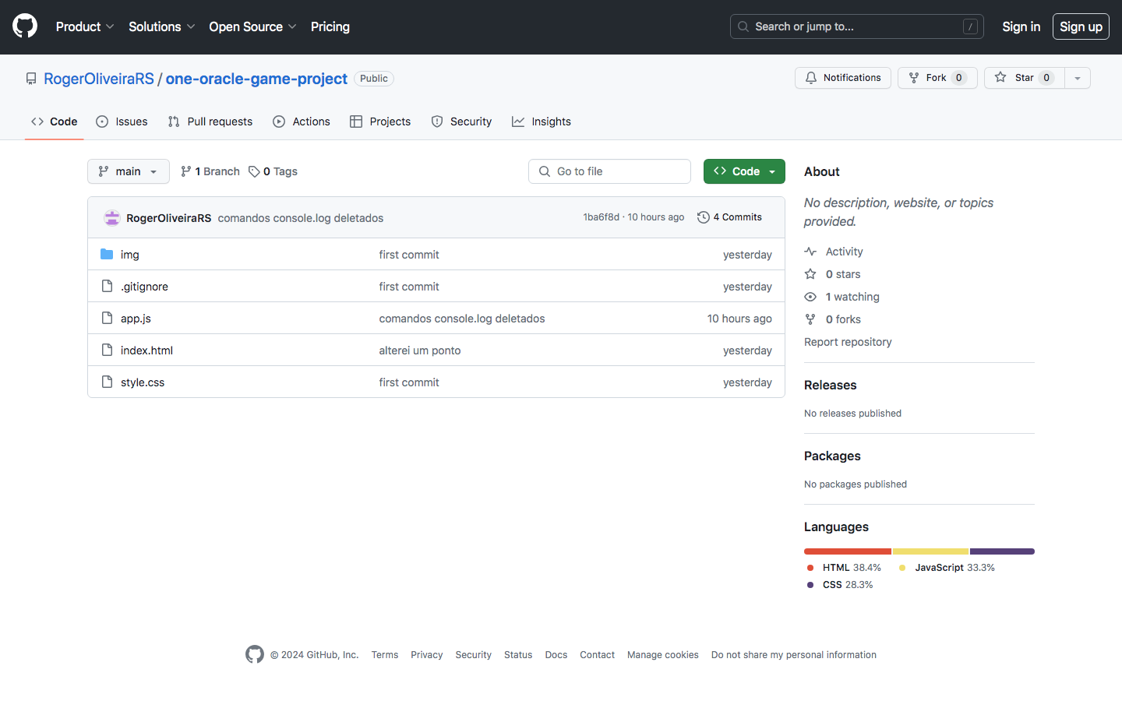The image size is (1122, 708).
Task: Open the app.js file
Action: (x=136, y=319)
